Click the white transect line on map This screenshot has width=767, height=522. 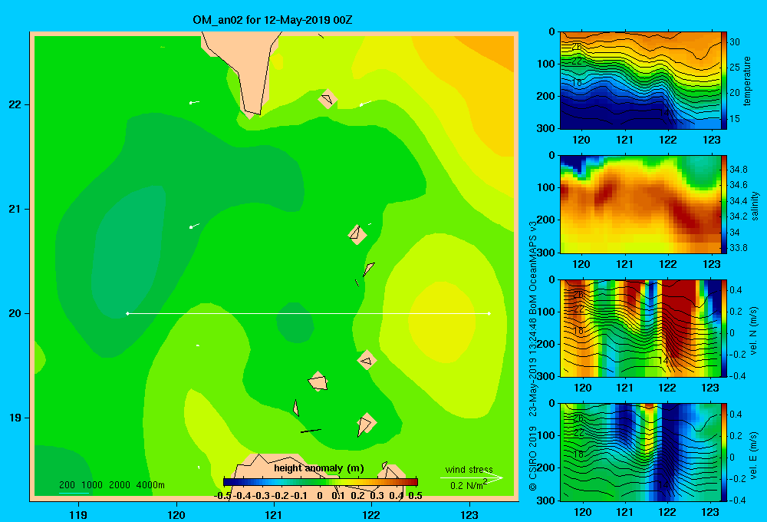[x=308, y=313]
